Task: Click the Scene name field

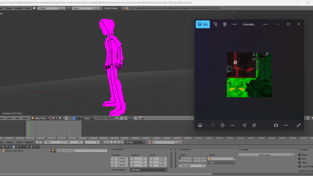Action: pos(83,8)
